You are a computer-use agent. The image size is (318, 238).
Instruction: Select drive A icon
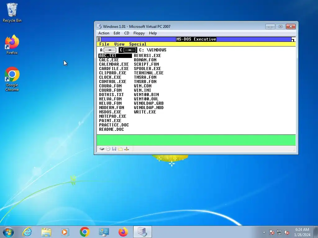[108, 50]
